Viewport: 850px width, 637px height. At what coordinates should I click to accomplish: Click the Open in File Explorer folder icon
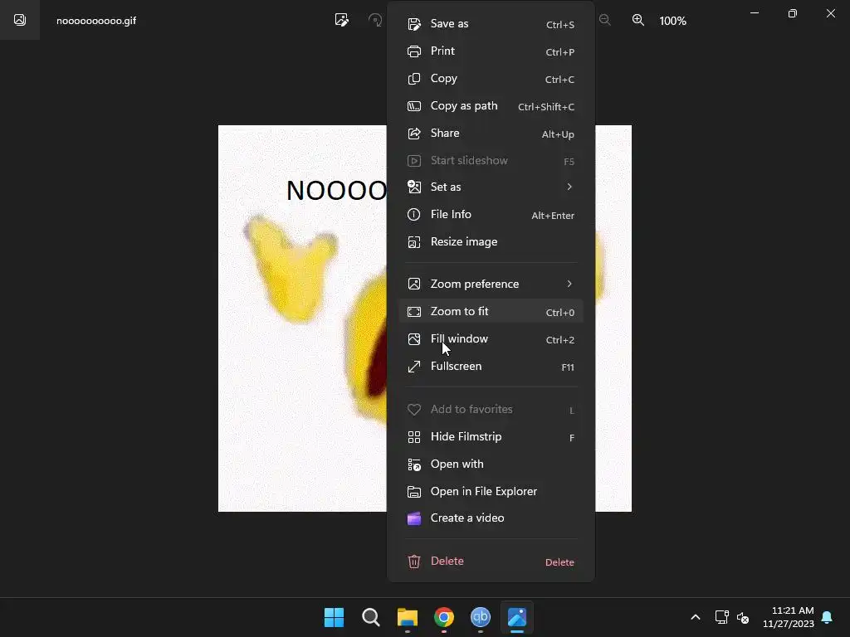(x=414, y=492)
